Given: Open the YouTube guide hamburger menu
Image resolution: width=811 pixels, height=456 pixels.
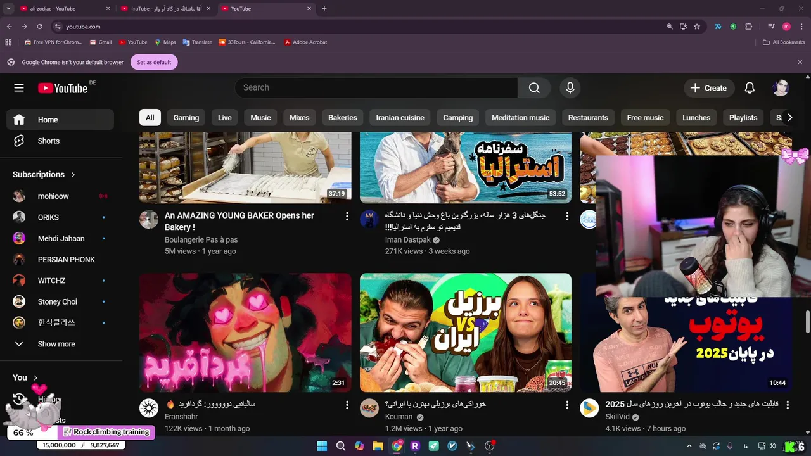Looking at the screenshot, I should [19, 88].
